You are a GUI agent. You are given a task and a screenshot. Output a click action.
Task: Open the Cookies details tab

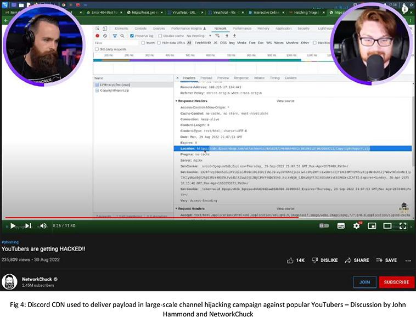coord(290,78)
